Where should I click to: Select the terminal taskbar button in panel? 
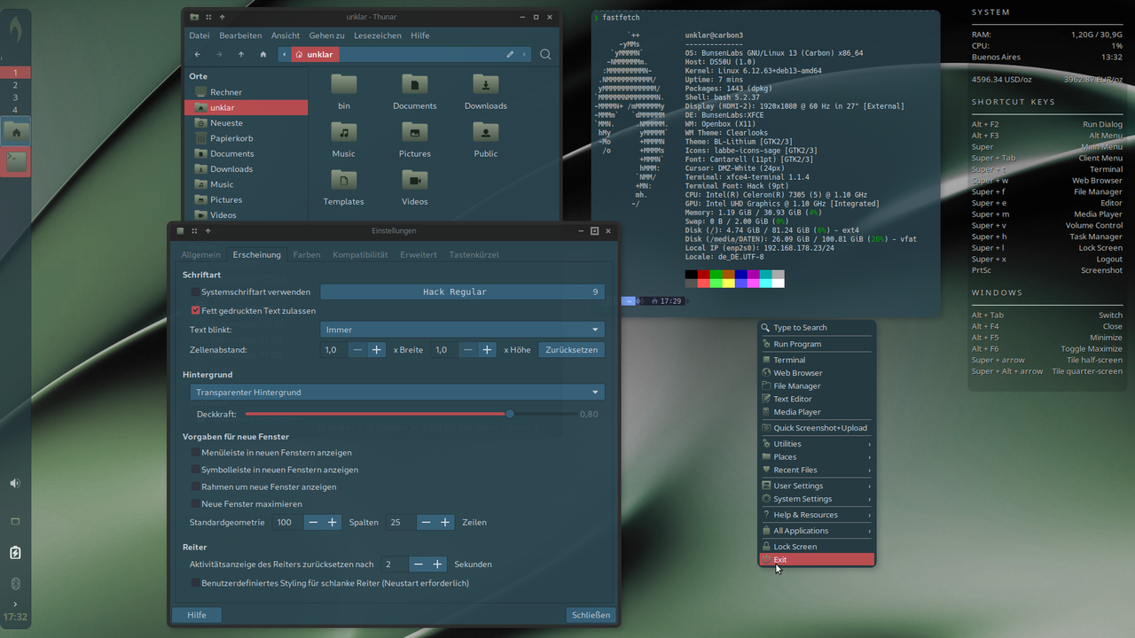click(16, 160)
